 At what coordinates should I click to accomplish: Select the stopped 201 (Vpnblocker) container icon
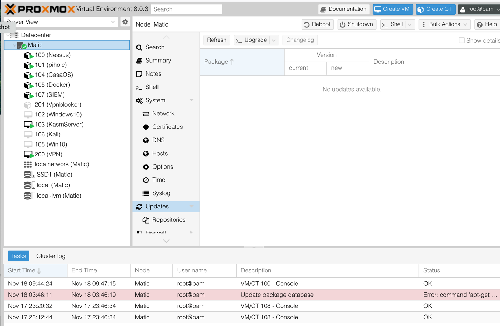(28, 105)
